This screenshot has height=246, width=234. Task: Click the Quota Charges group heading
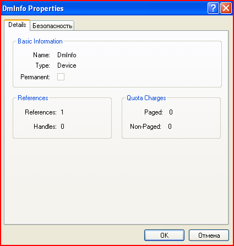click(146, 98)
